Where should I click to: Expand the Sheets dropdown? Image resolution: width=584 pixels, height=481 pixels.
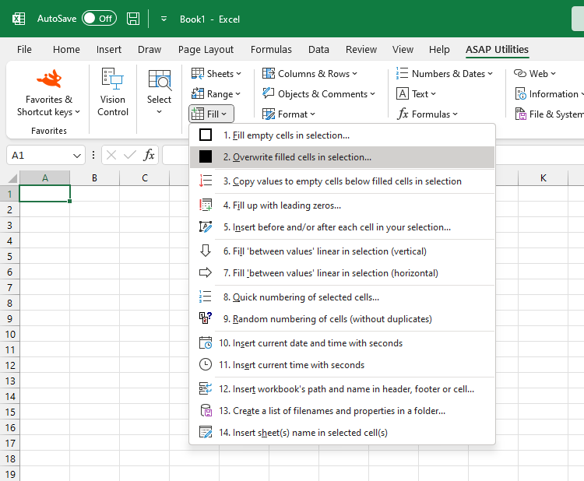click(216, 74)
